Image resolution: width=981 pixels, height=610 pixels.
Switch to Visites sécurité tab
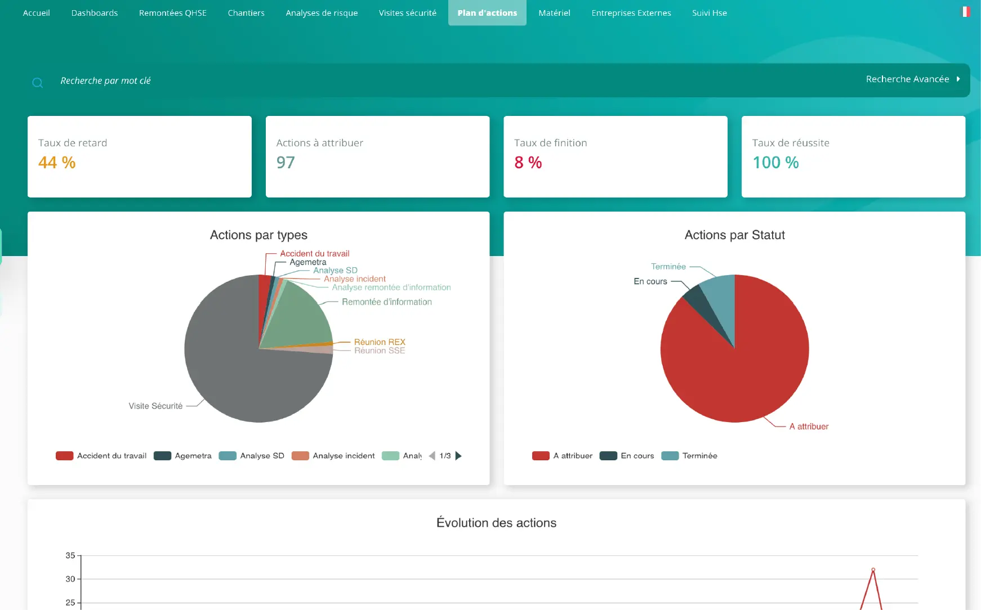point(407,13)
